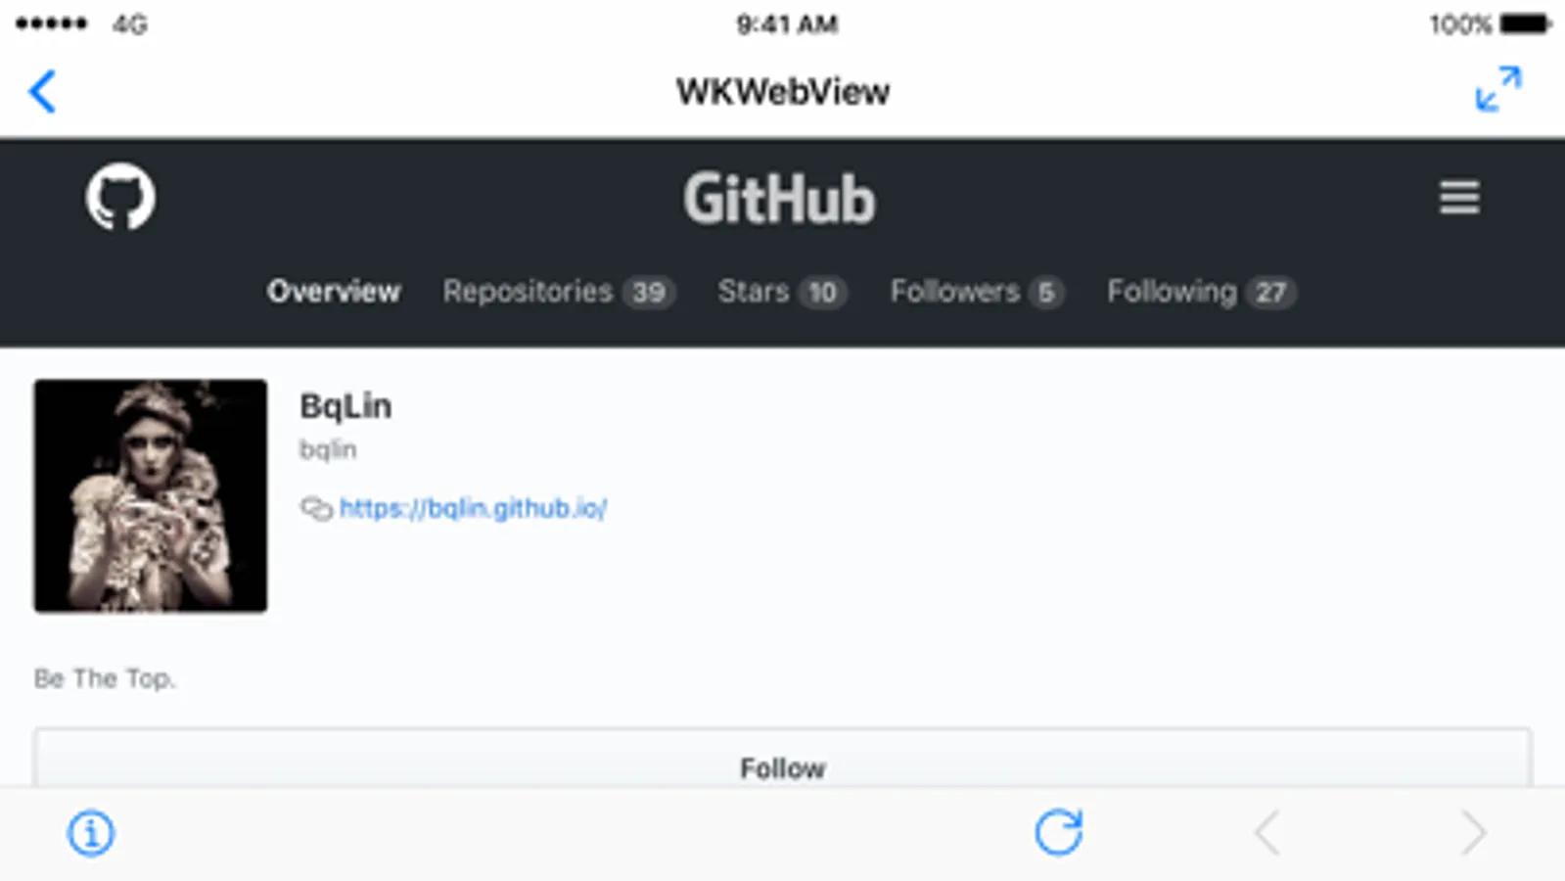Select the Overview tab
1565x881 pixels.
tap(334, 292)
